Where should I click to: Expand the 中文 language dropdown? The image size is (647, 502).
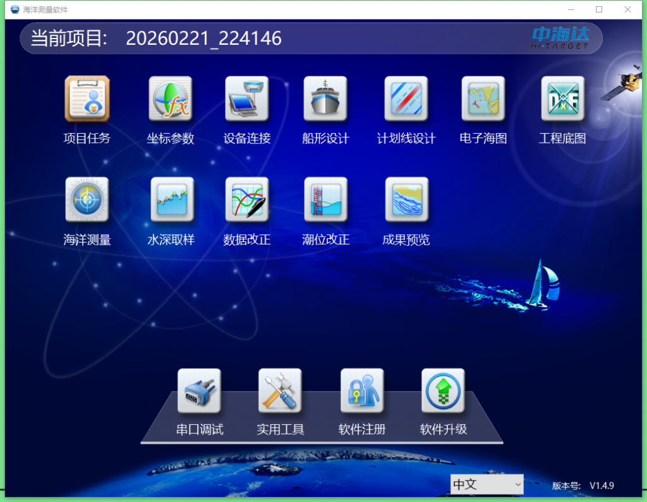[487, 484]
